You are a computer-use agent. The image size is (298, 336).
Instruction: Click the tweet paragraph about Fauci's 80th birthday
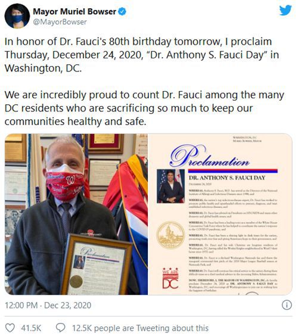click(x=141, y=55)
